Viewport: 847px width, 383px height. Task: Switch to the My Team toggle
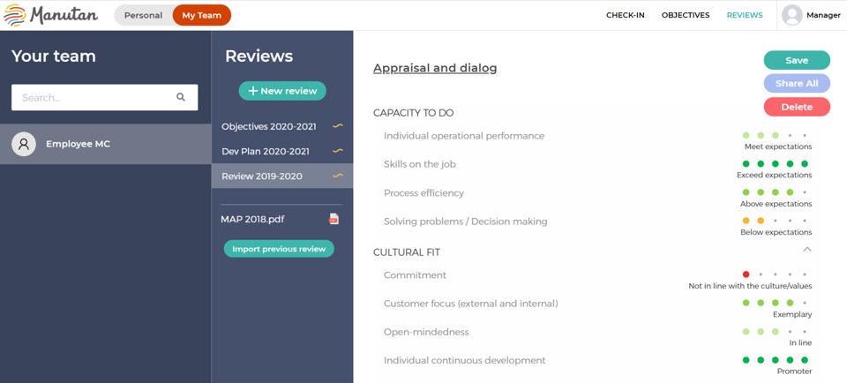[x=201, y=15]
